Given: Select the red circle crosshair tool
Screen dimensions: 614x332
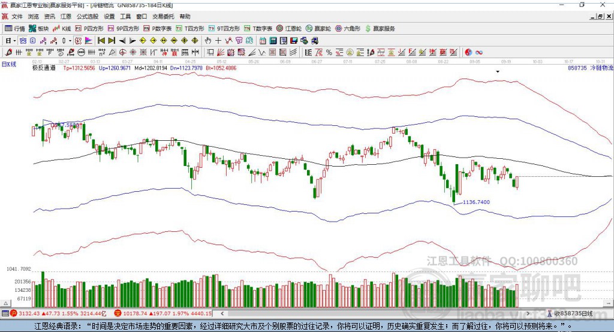Looking at the screenshot, I should (122, 53).
